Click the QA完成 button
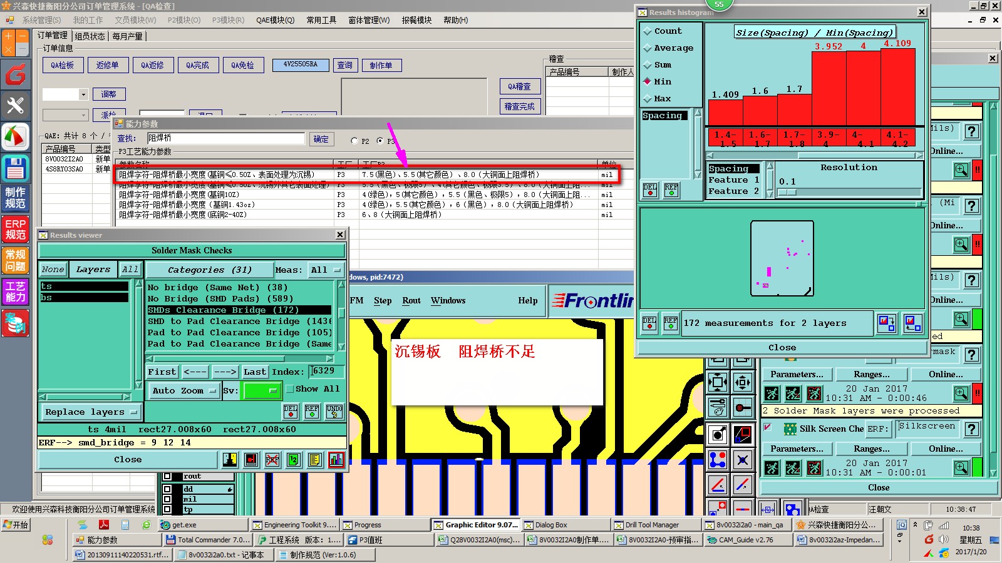 click(x=198, y=65)
